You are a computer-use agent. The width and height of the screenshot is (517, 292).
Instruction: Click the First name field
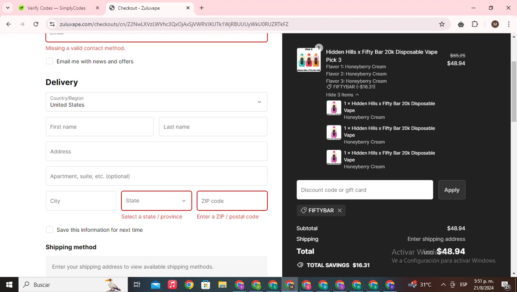100,127
